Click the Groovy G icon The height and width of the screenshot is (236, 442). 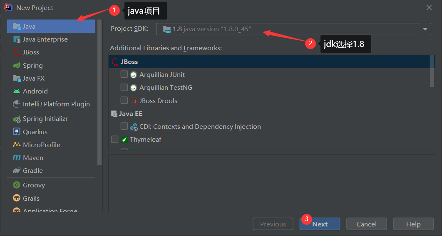17,185
